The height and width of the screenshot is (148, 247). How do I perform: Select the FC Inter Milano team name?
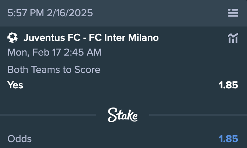(x=124, y=38)
